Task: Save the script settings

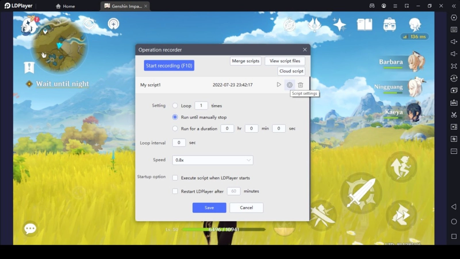Action: pos(209,208)
